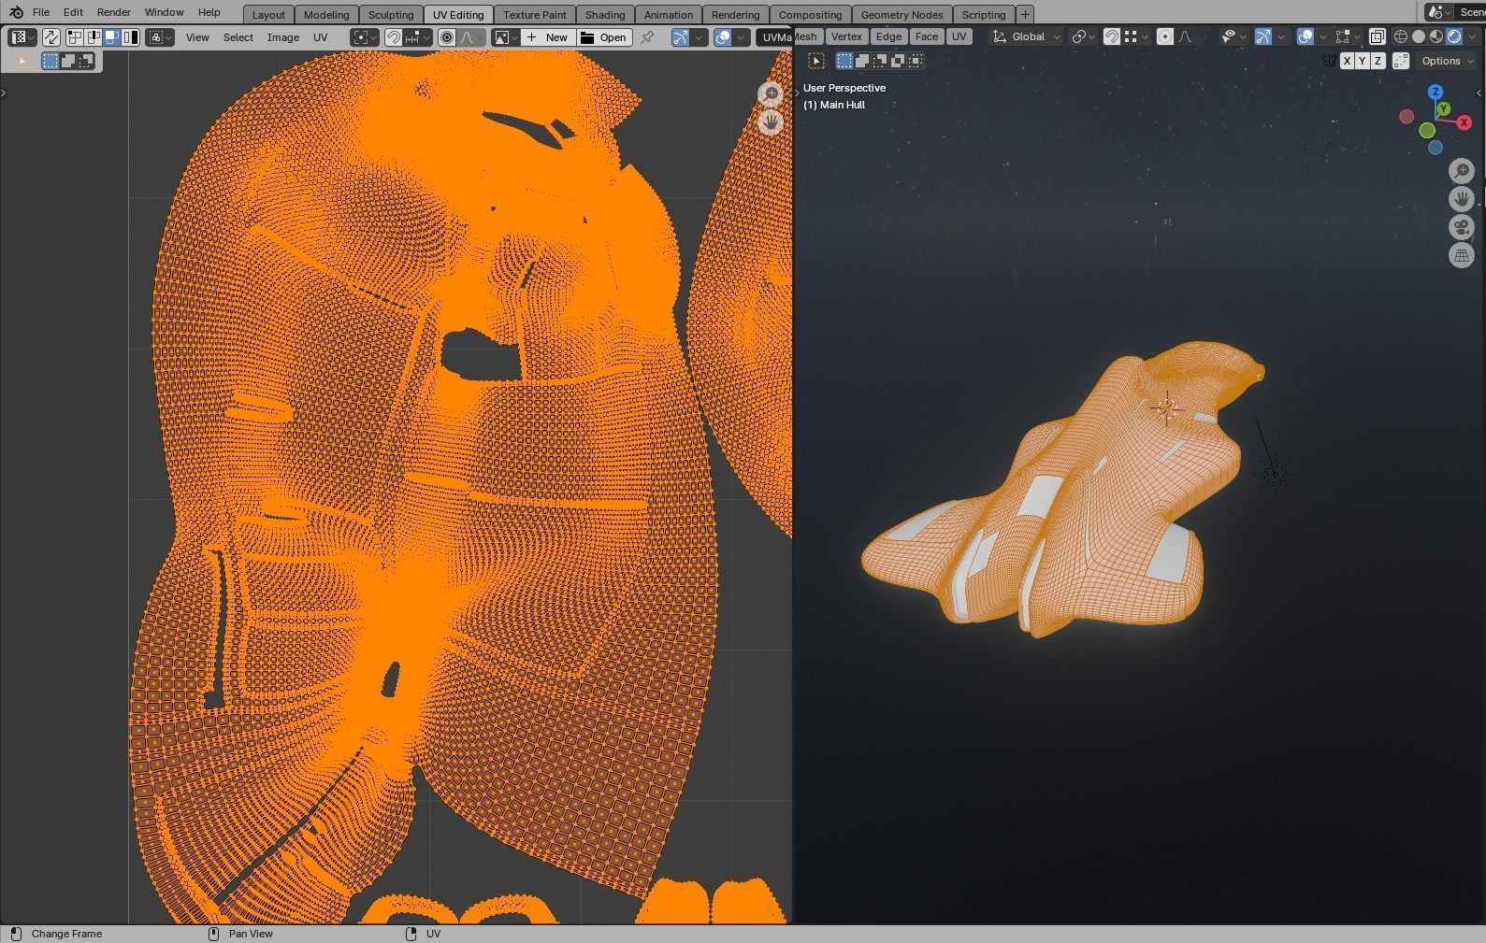Open UV editor snap options dropdown
This screenshot has height=943, width=1486.
tap(418, 37)
